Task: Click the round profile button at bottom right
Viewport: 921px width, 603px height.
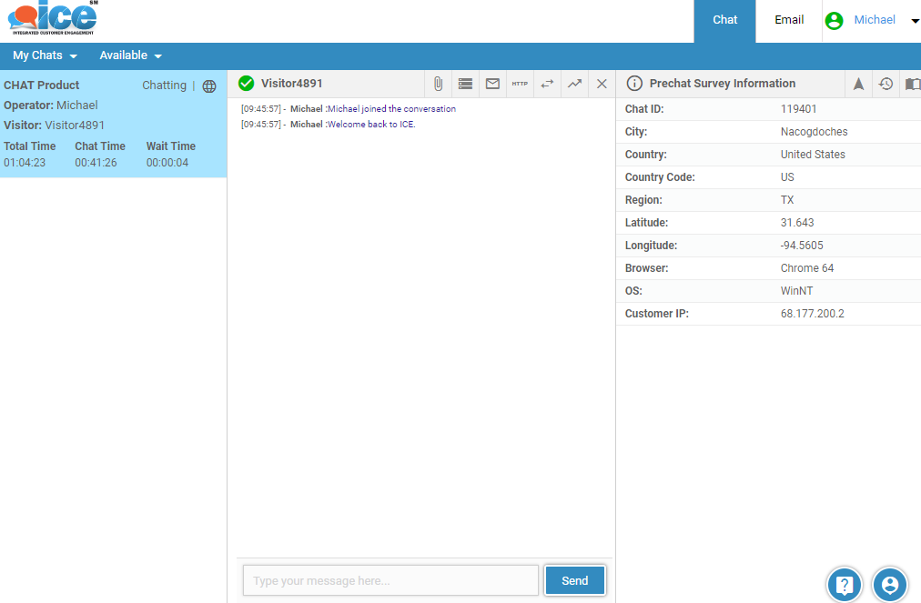Action: coord(890,584)
